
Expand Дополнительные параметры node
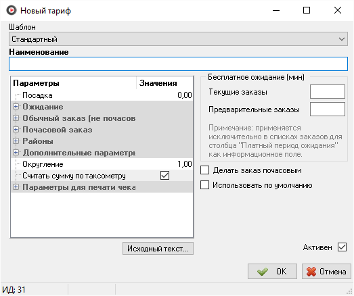[x=16, y=153]
